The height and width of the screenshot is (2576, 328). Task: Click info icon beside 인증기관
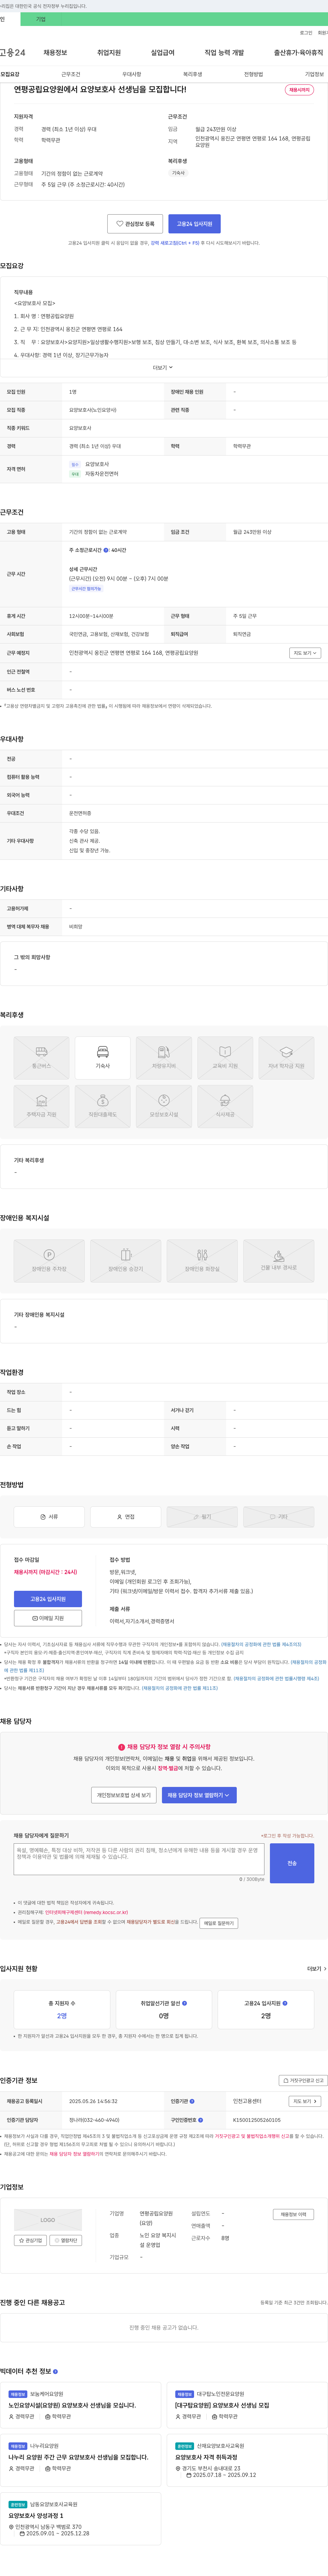point(192,2101)
